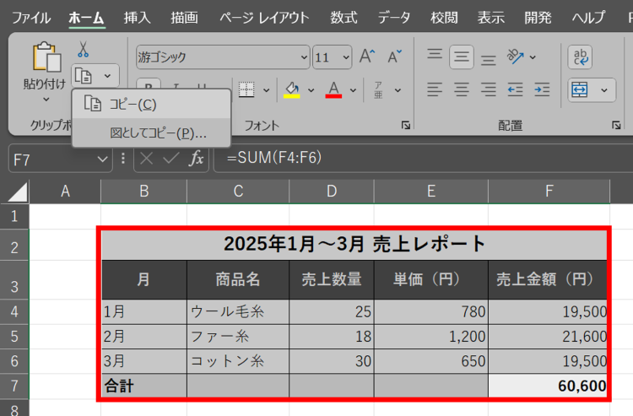Switch to the 数式 tab
This screenshot has height=416, width=633.
344,18
